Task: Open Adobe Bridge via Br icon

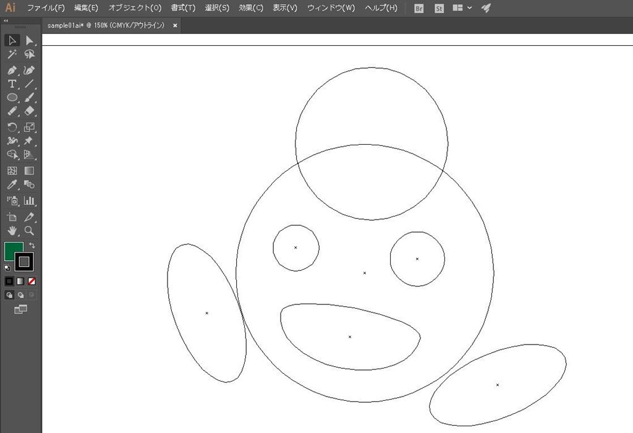Action: (419, 8)
